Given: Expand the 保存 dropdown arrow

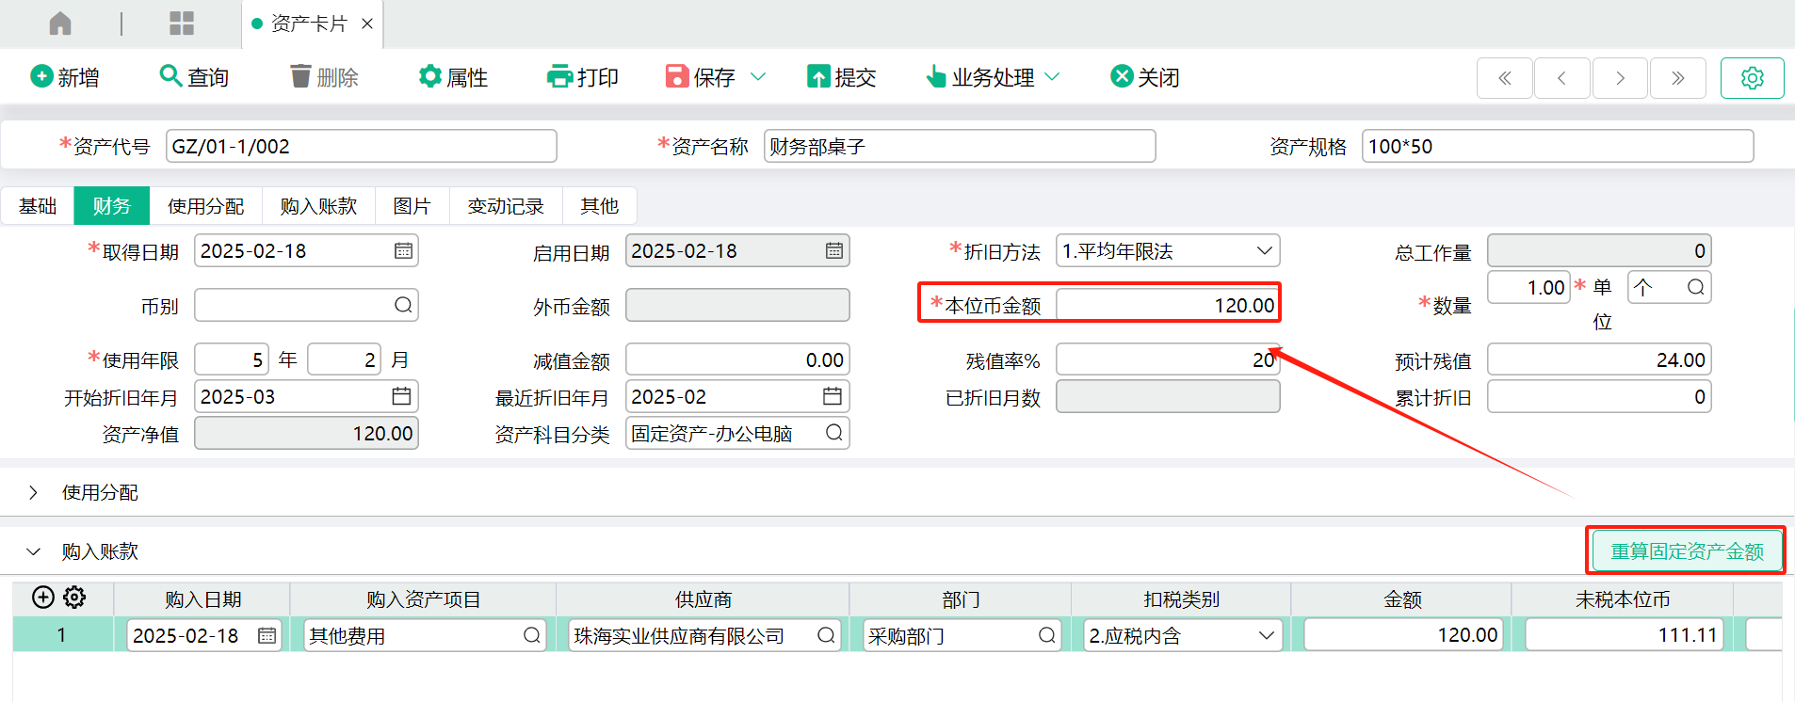Looking at the screenshot, I should coord(758,77).
